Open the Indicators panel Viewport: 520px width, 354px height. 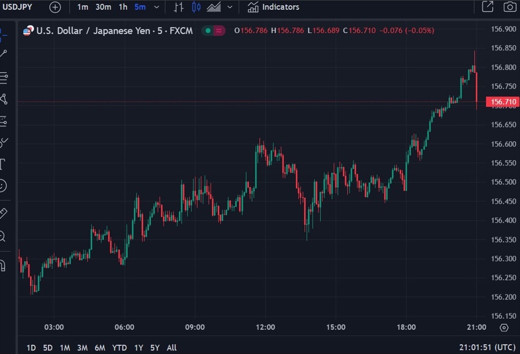click(x=273, y=7)
